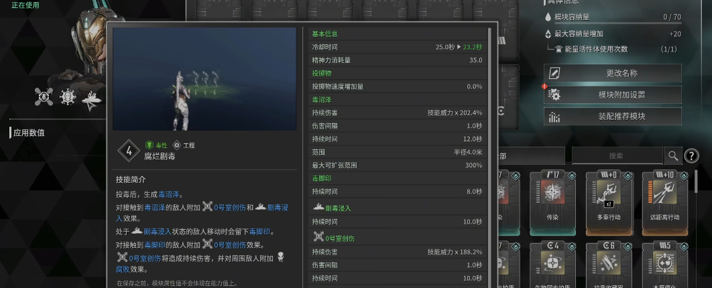The image size is (712, 288).
Task: Click the value 技能威力 x 202.4%
Action: click(x=455, y=113)
